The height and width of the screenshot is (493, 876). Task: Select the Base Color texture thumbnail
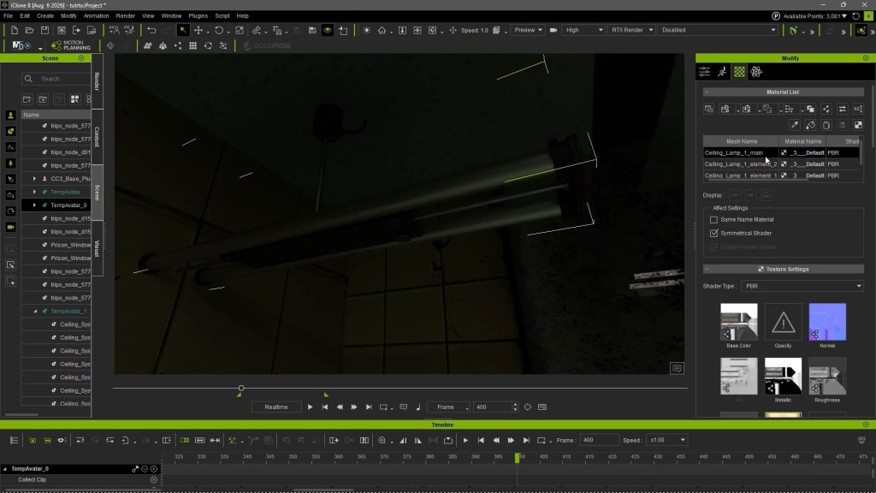(738, 322)
